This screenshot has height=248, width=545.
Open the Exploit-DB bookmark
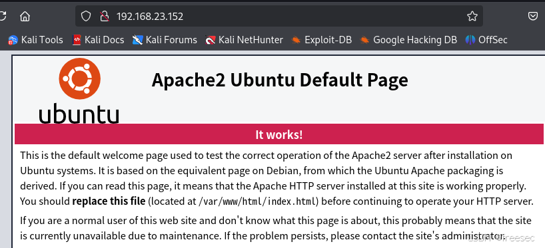pyautogui.click(x=322, y=40)
